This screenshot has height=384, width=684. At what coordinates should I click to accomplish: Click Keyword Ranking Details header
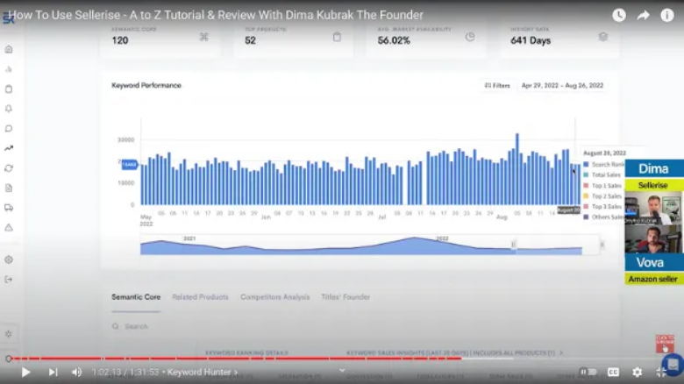[x=246, y=352]
